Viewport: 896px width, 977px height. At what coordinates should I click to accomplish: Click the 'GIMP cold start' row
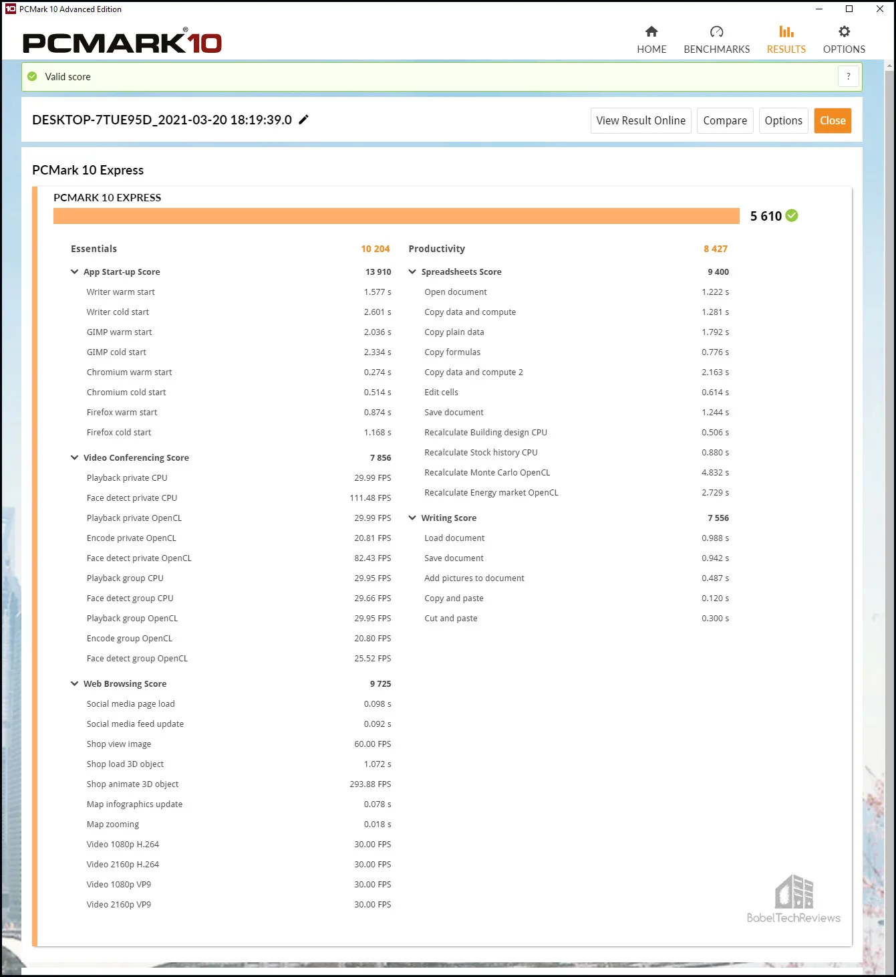point(239,352)
